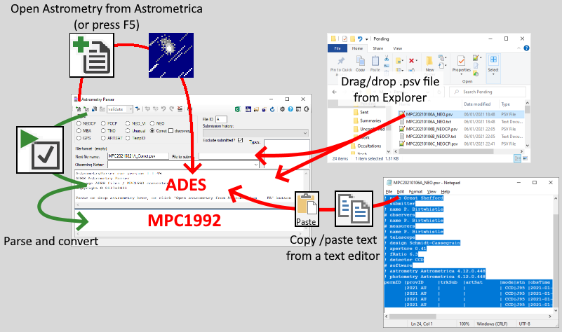Click the Notepad vertical scrollbar
This screenshot has width=562, height=332.
pyautogui.click(x=556, y=254)
